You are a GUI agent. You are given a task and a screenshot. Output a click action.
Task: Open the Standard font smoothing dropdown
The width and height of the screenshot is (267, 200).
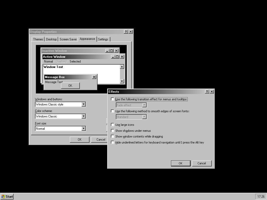click(x=144, y=117)
